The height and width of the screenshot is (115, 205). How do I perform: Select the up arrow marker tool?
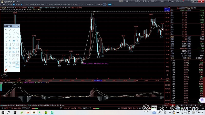[x=17, y=59]
